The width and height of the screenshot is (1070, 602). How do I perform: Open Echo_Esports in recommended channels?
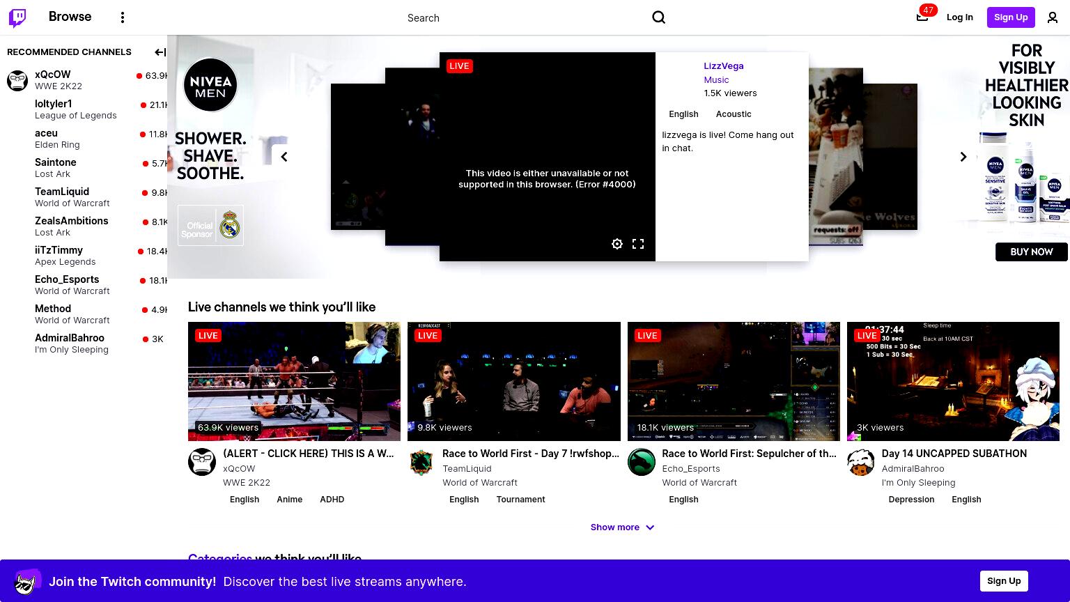[84, 285]
